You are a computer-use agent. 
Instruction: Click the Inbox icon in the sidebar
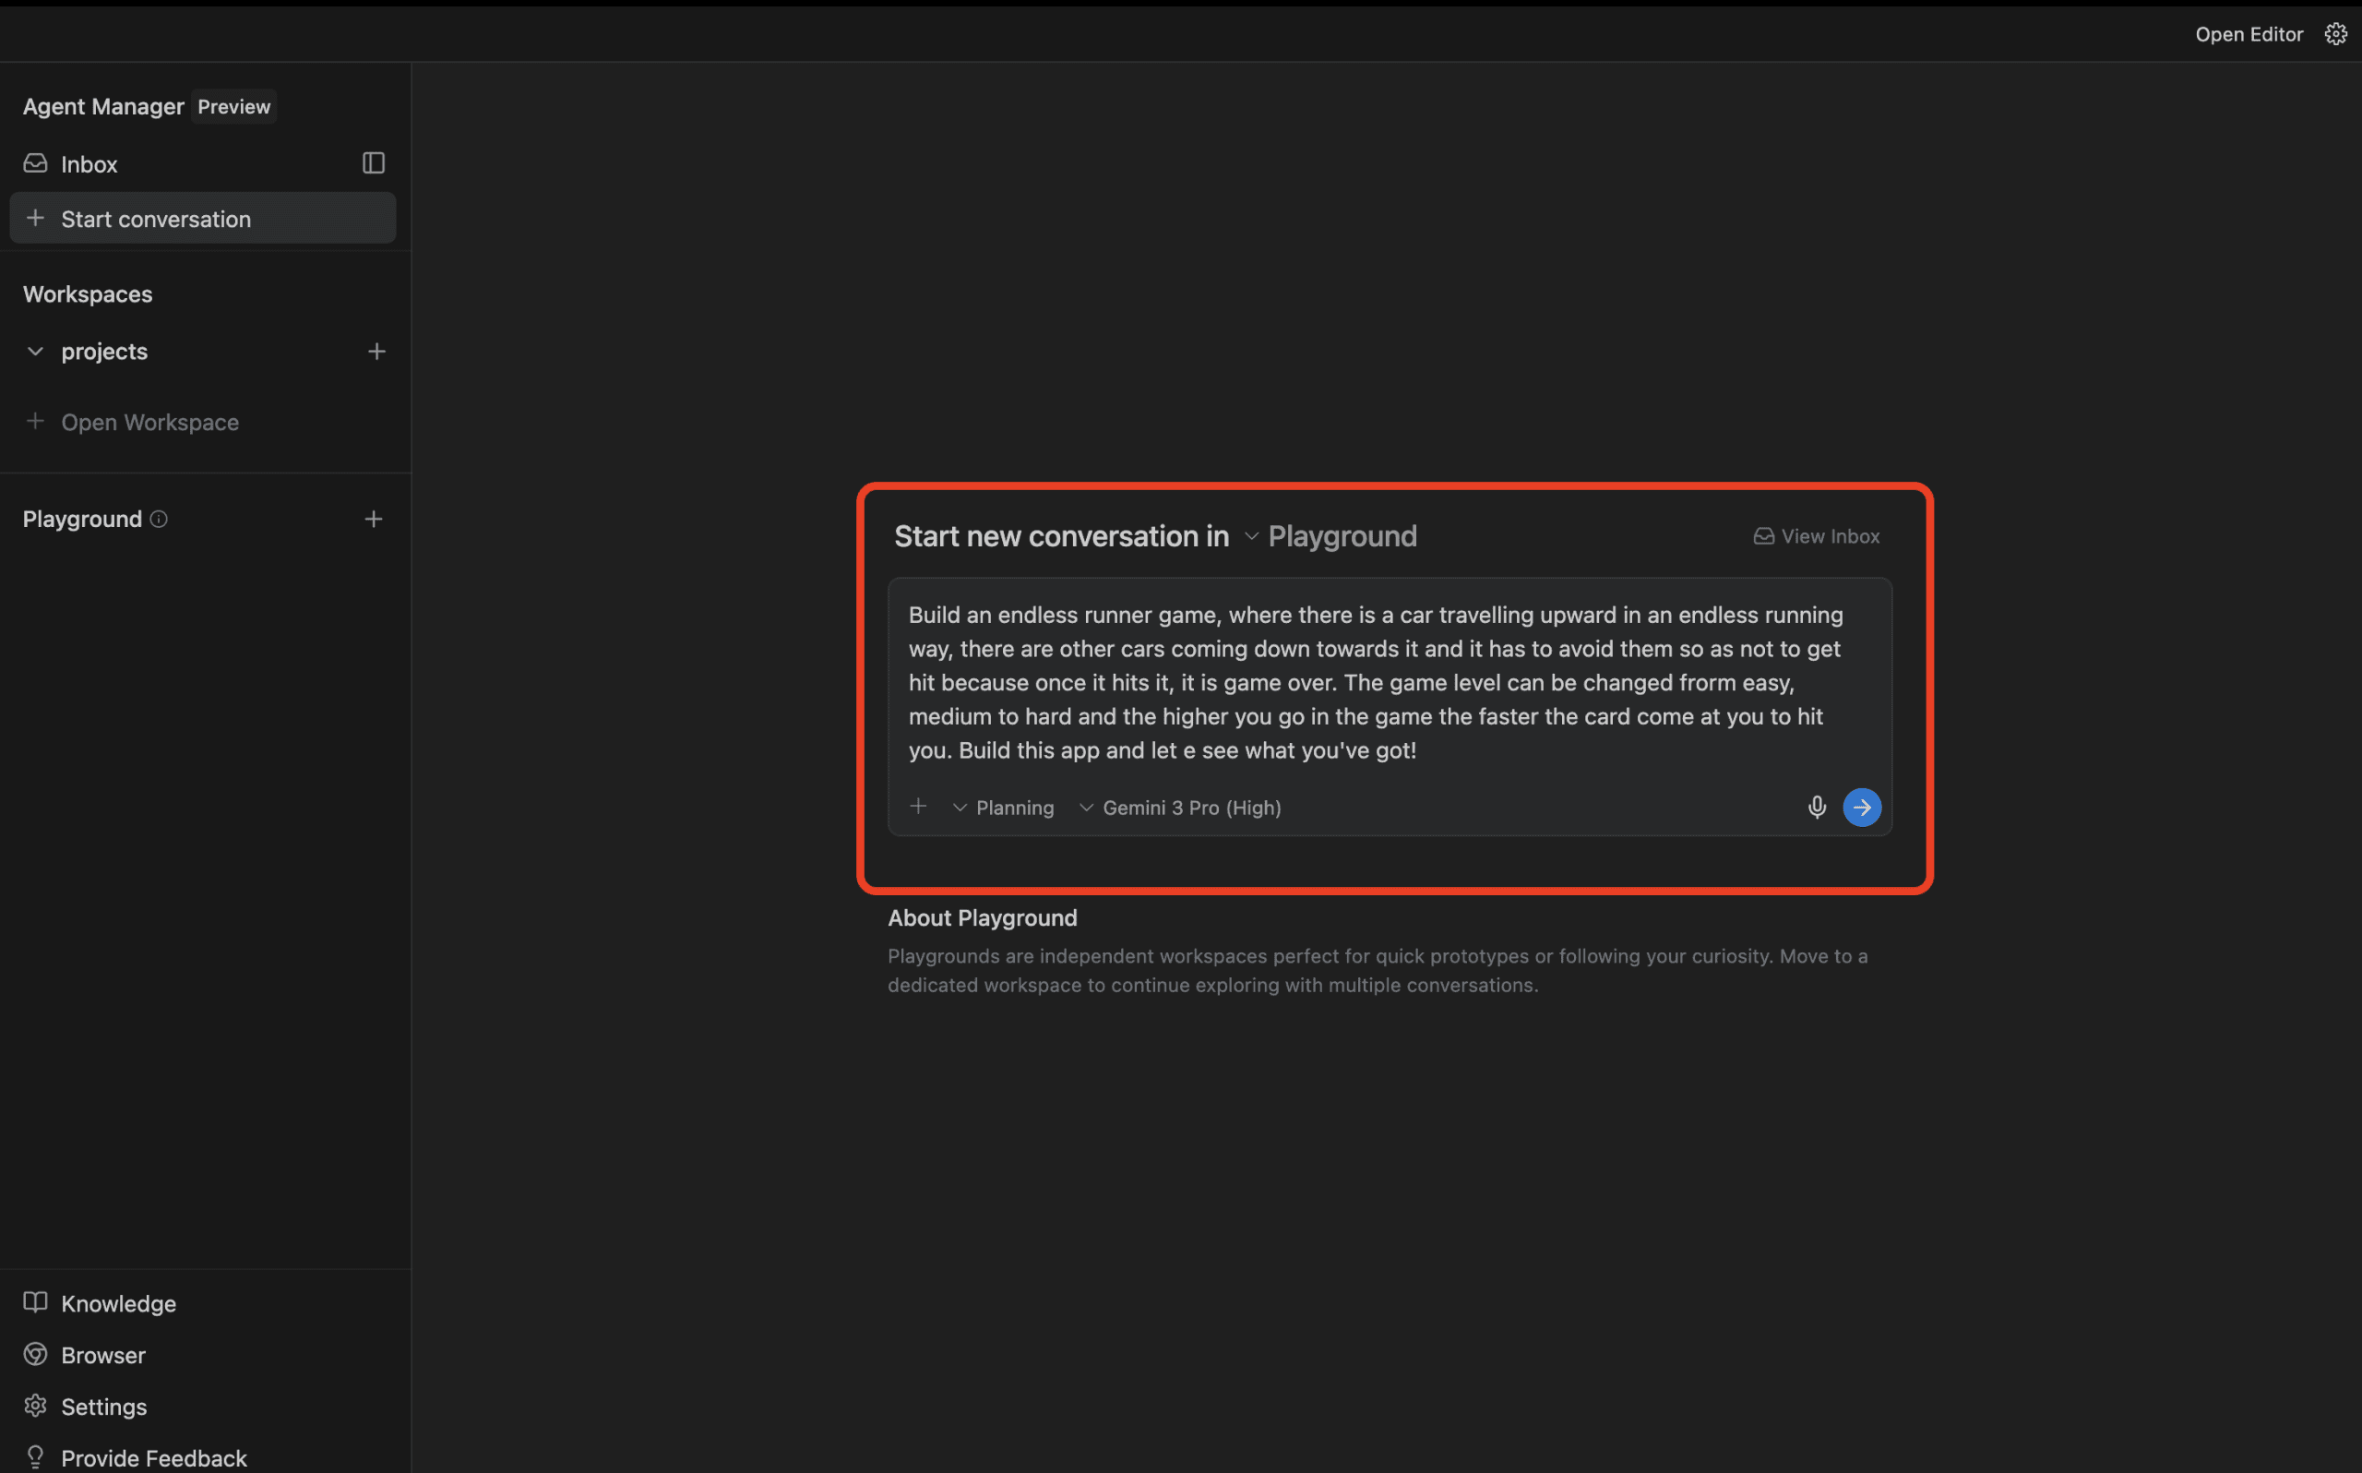(35, 162)
